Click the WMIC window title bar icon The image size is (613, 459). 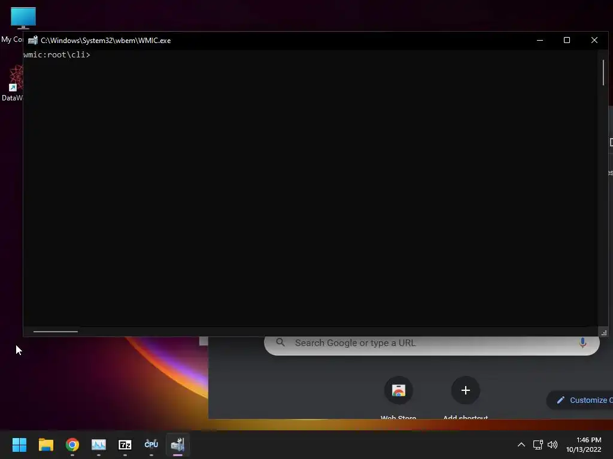[33, 40]
